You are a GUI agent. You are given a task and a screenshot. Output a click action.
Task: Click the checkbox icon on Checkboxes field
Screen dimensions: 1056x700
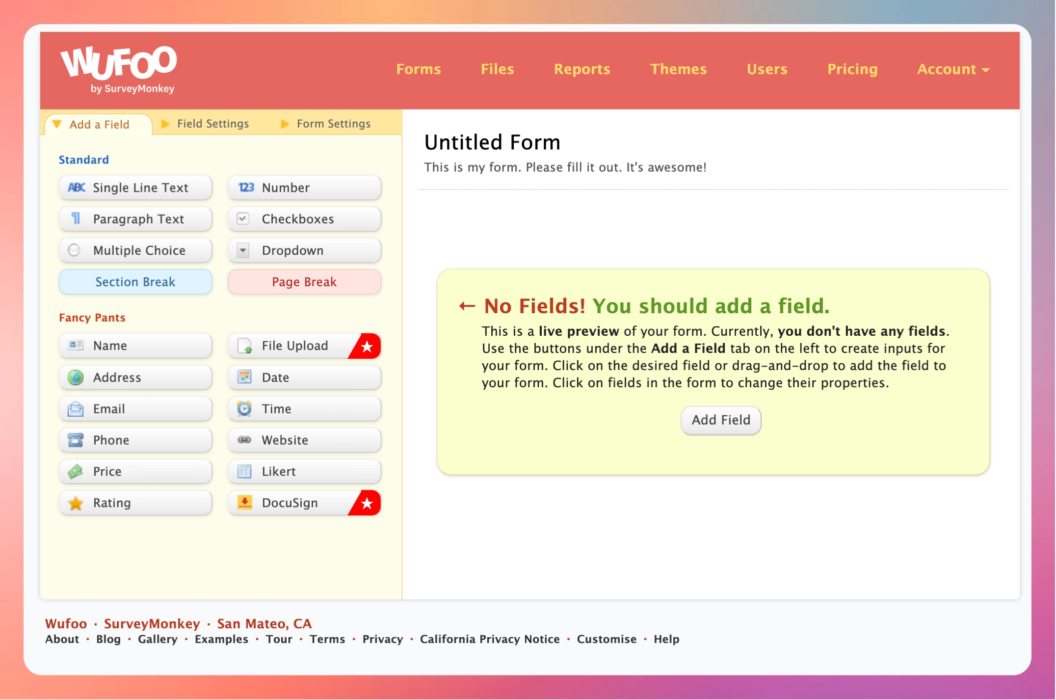click(x=243, y=218)
